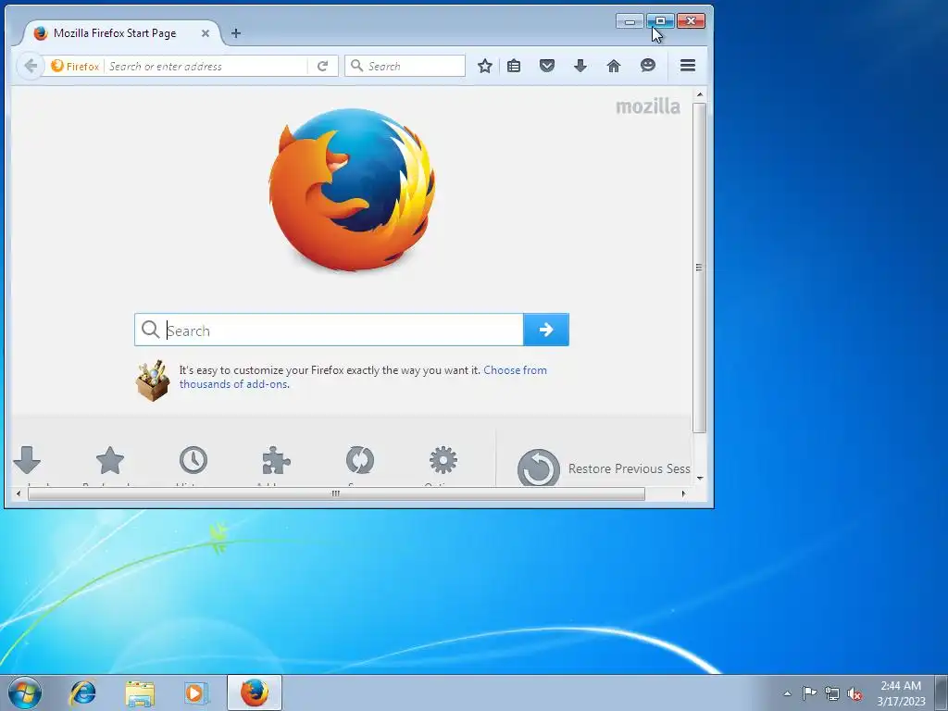Open the hamburger menu
The width and height of the screenshot is (948, 711).
coord(688,66)
